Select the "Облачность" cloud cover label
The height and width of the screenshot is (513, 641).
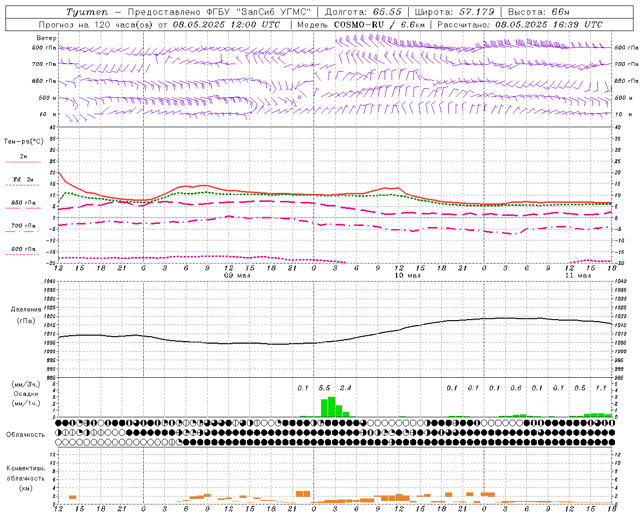(x=26, y=435)
